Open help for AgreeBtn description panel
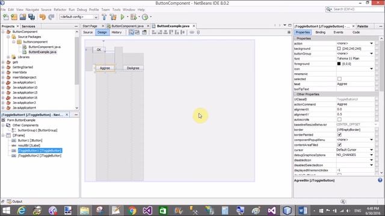Image resolution: width=385 pixels, height=216 pixels. (380, 180)
